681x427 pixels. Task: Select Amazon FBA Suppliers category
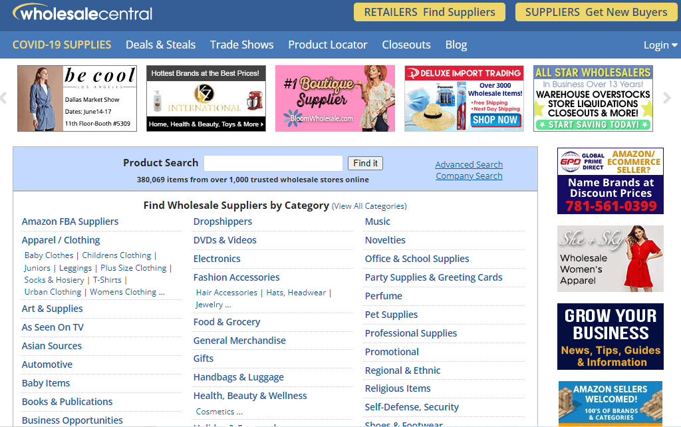[x=70, y=221]
